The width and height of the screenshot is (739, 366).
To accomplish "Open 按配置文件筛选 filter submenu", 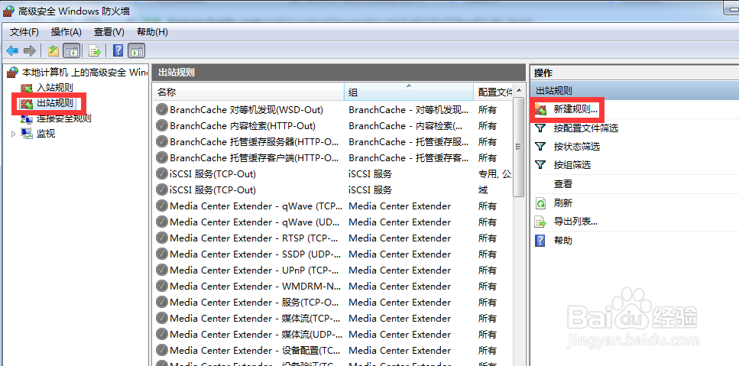I will point(585,128).
